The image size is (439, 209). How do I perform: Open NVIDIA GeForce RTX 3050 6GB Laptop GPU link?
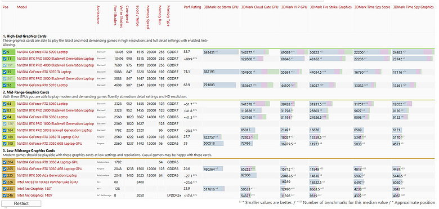click(x=50, y=144)
